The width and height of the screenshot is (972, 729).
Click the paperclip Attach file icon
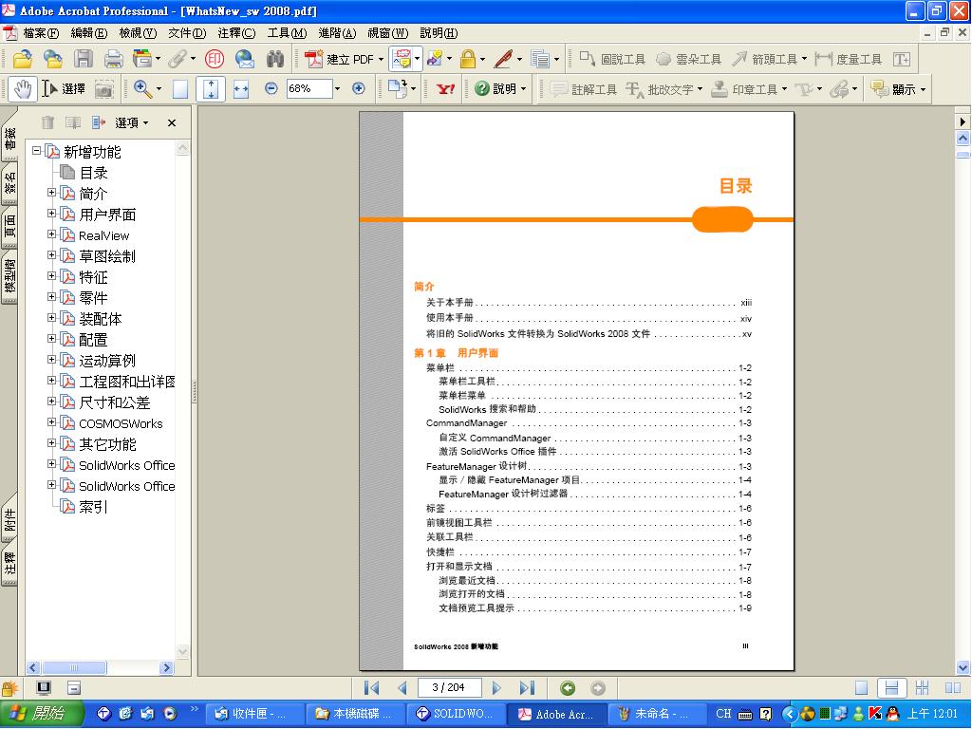[177, 59]
